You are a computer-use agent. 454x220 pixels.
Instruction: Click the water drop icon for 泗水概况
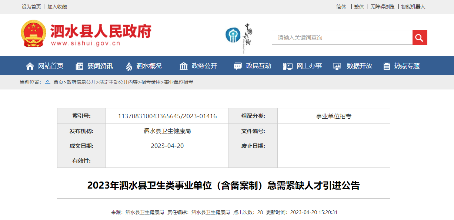click(x=129, y=66)
